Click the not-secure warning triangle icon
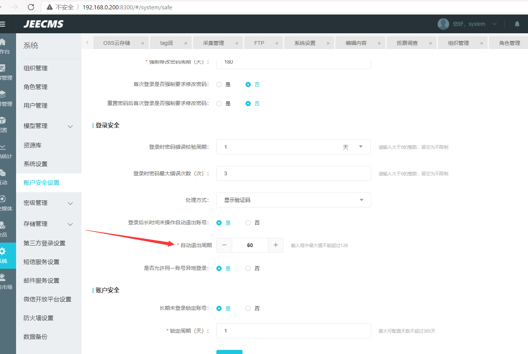The image size is (528, 354). 50,7
